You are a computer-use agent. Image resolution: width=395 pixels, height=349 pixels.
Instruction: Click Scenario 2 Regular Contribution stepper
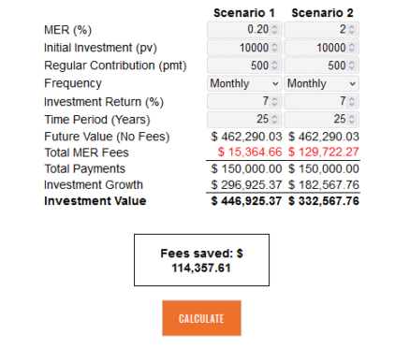coord(352,65)
